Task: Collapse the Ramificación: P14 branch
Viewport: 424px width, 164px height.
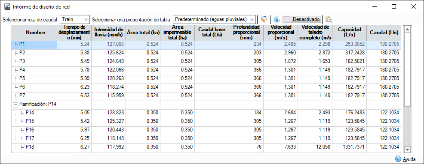Action: tap(15, 104)
